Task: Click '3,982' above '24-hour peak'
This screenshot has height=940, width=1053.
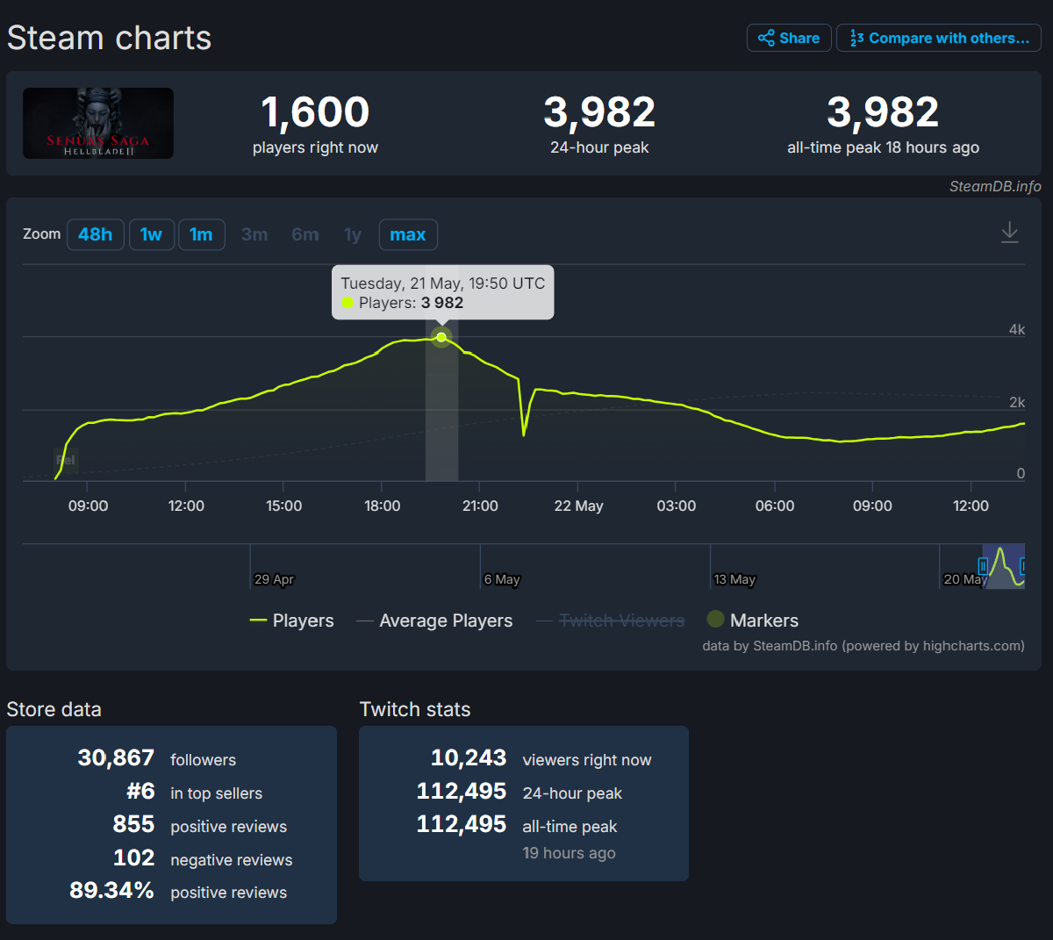Action: pos(599,112)
